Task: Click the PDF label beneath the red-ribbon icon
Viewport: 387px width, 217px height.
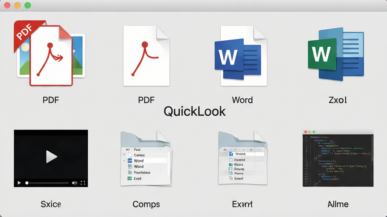Action: tap(51, 100)
